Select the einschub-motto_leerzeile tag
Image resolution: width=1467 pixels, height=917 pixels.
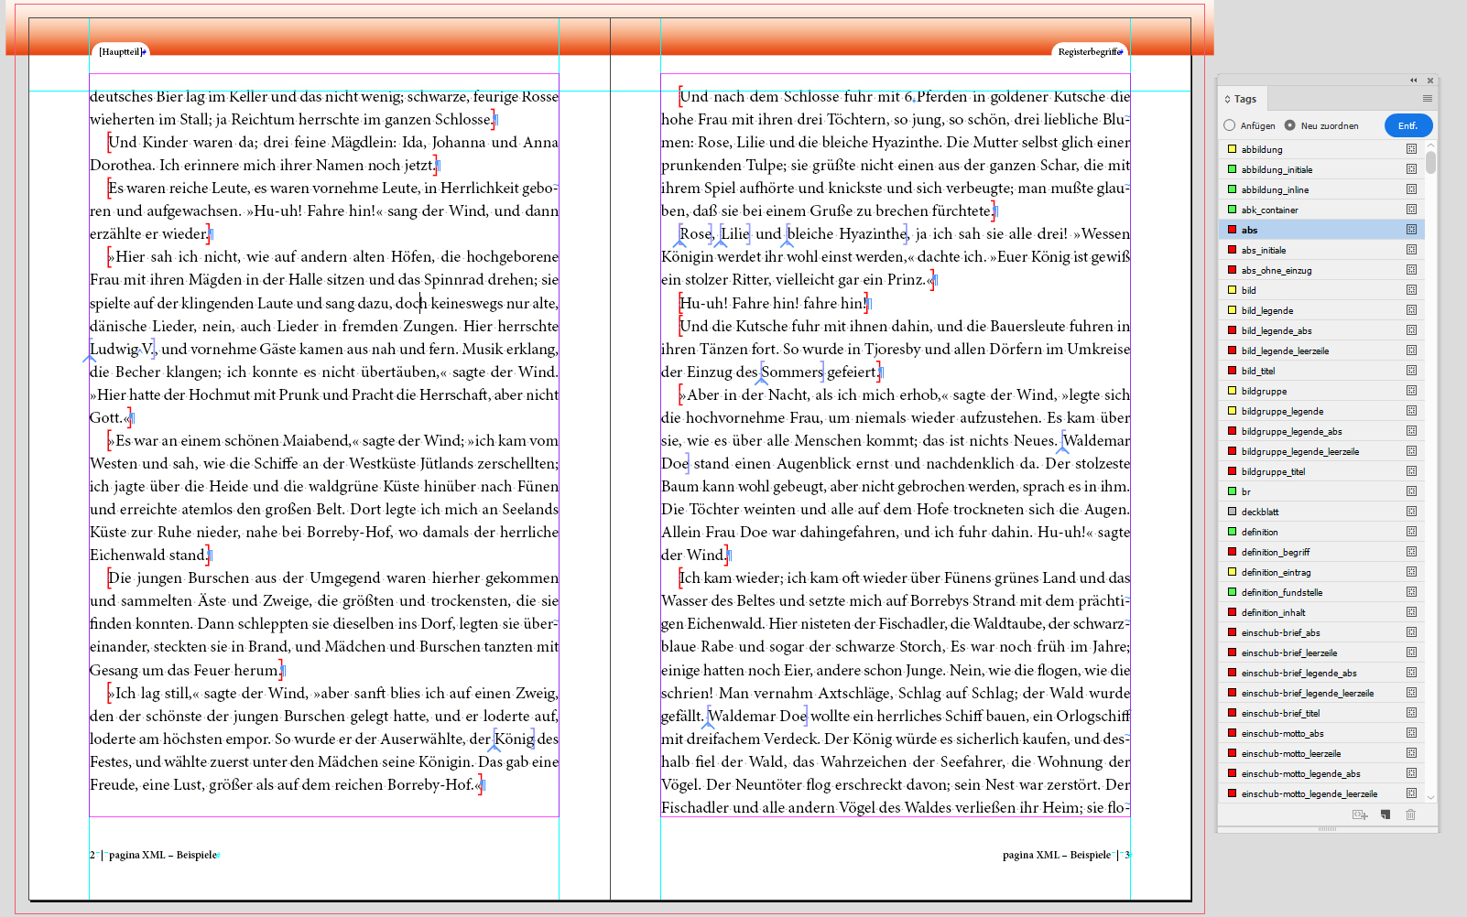pyautogui.click(x=1321, y=753)
